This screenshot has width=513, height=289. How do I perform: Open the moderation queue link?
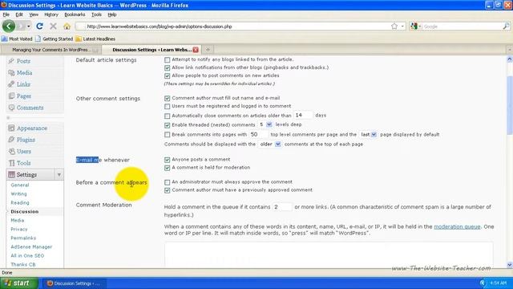click(x=457, y=226)
